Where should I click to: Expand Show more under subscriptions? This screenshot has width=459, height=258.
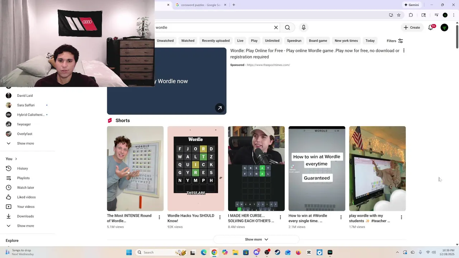pyautogui.click(x=25, y=143)
